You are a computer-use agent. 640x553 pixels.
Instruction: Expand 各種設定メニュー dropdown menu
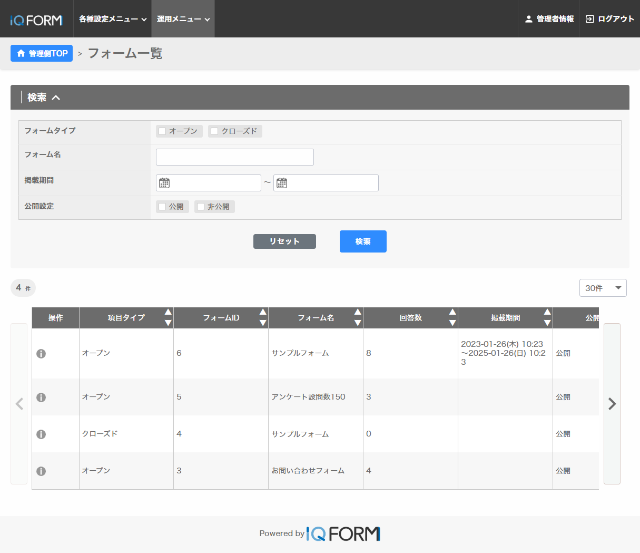point(112,19)
